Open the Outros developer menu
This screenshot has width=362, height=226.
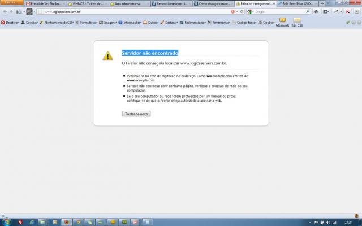tap(151, 23)
